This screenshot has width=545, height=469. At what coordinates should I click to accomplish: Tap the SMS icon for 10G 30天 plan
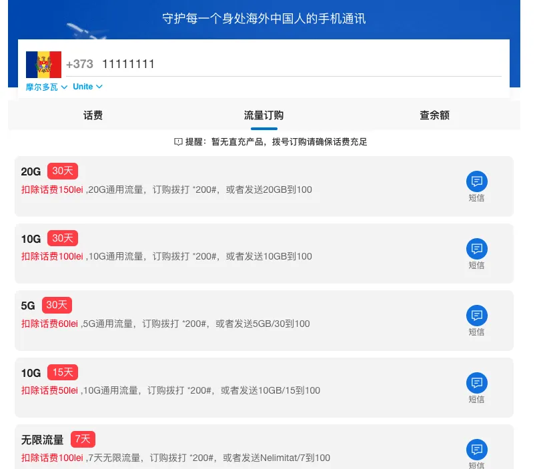[x=476, y=249]
